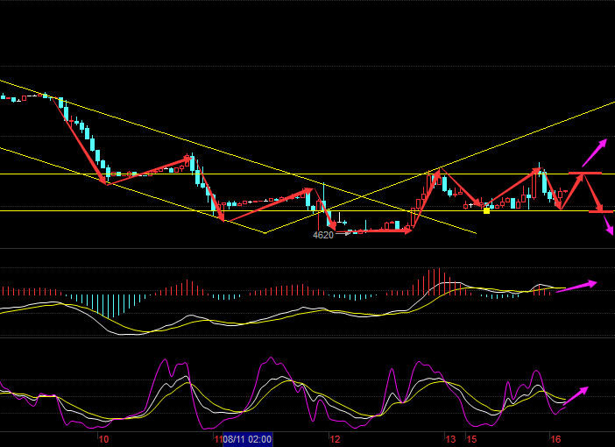Click date marker 10 on time axis
This screenshot has height=447, width=615.
[102, 439]
